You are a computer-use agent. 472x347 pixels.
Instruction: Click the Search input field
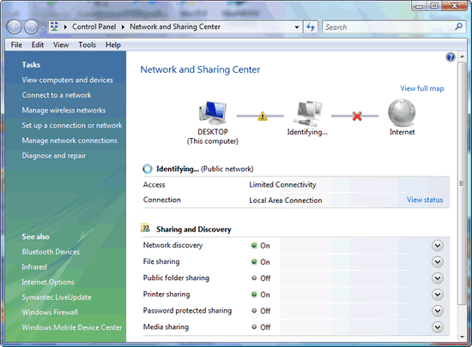(389, 27)
